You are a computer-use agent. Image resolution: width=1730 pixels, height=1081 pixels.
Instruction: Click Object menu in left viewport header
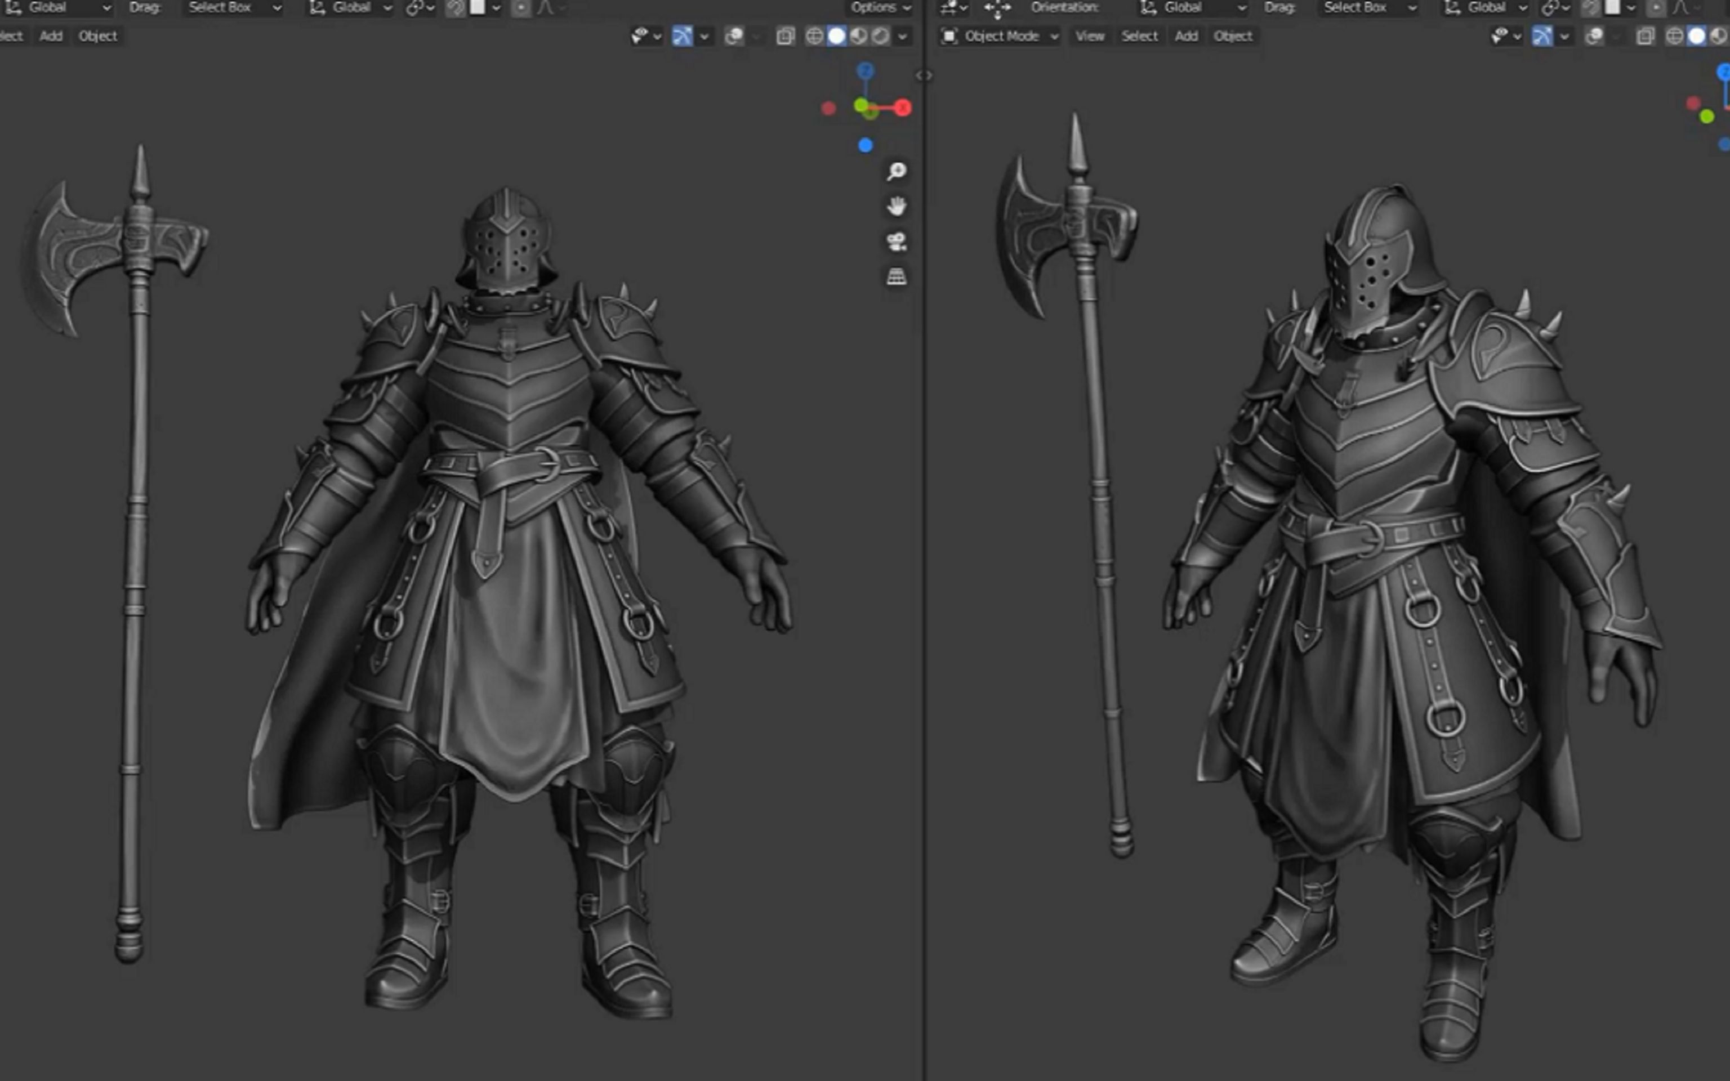coord(98,37)
